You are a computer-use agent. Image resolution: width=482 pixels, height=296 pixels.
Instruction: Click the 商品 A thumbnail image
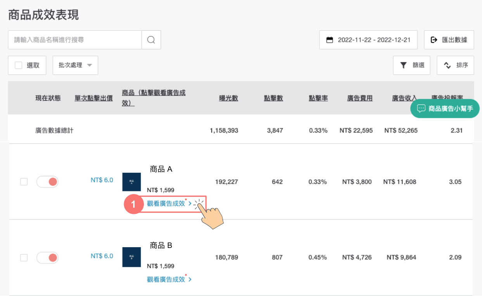pos(131,182)
